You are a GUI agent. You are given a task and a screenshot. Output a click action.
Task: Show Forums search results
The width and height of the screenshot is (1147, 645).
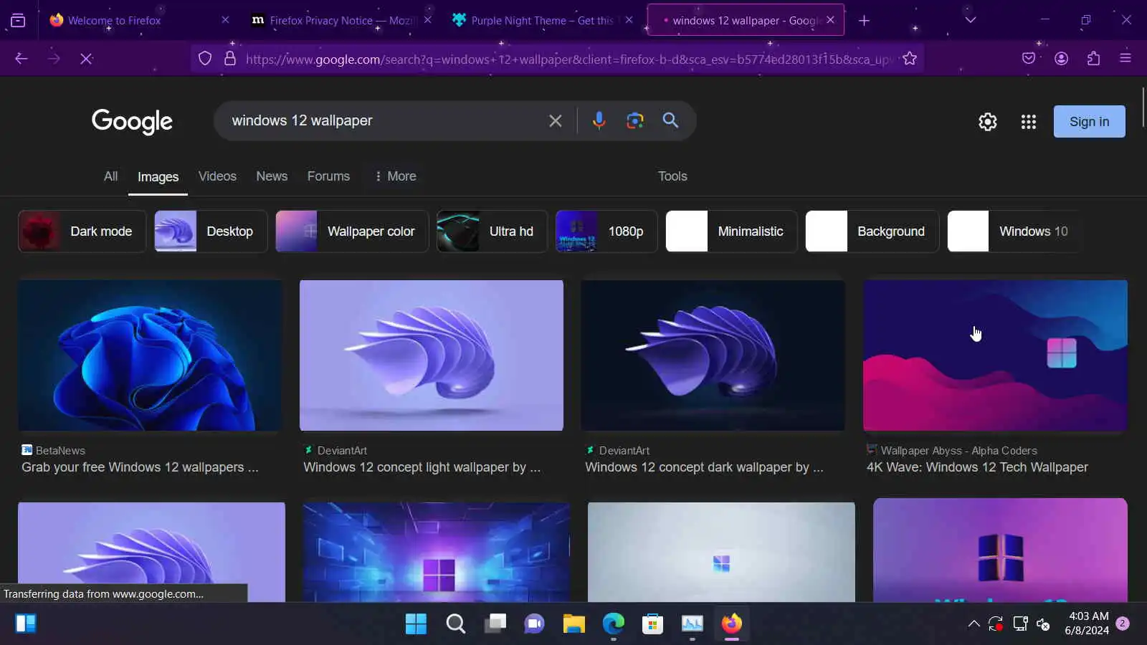[328, 176]
